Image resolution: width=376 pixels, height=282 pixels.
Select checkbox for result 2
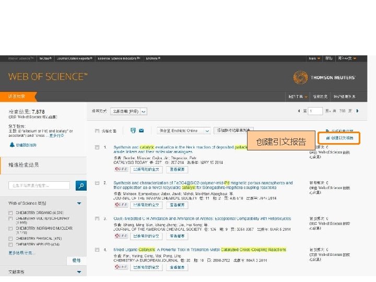coord(97,183)
